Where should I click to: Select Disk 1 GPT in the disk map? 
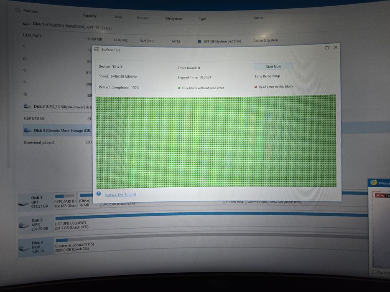[x=36, y=202]
